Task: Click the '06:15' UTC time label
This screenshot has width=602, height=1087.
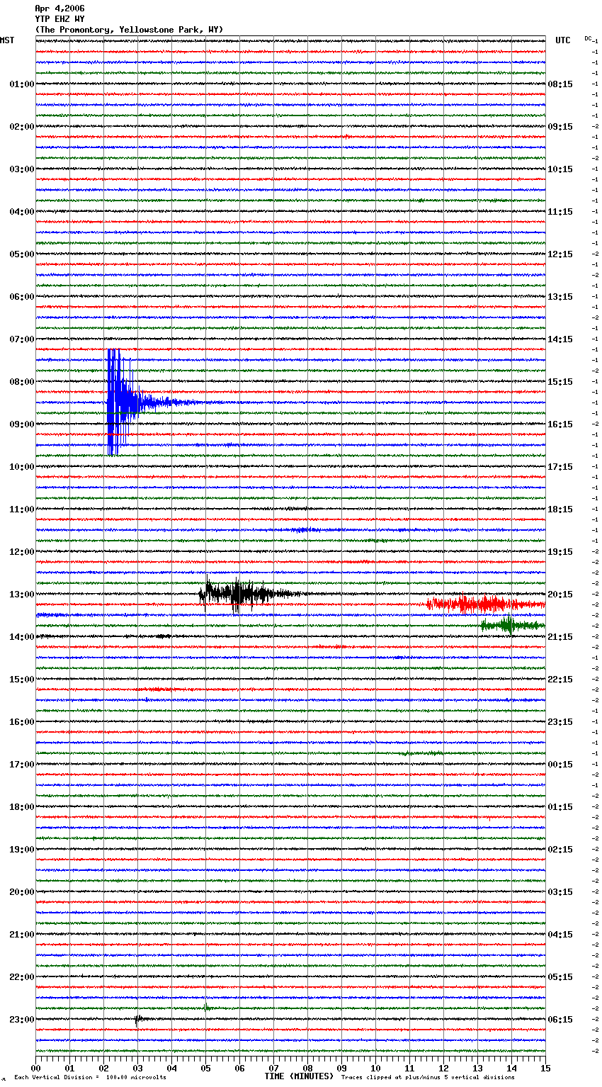Action: tap(560, 1020)
